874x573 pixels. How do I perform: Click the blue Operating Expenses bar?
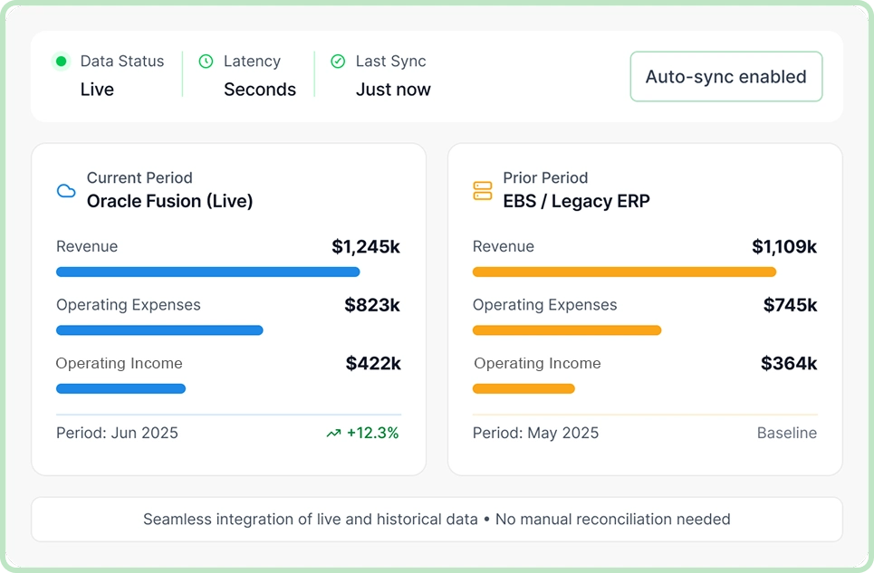point(159,330)
